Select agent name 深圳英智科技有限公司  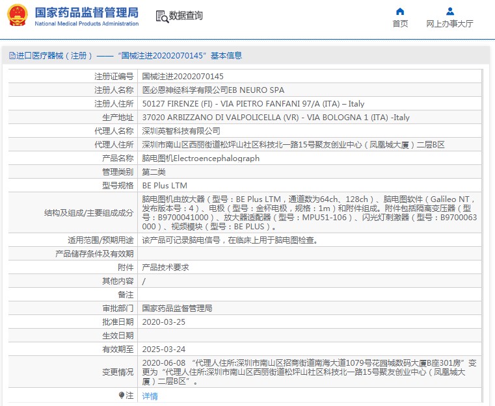click(181, 131)
